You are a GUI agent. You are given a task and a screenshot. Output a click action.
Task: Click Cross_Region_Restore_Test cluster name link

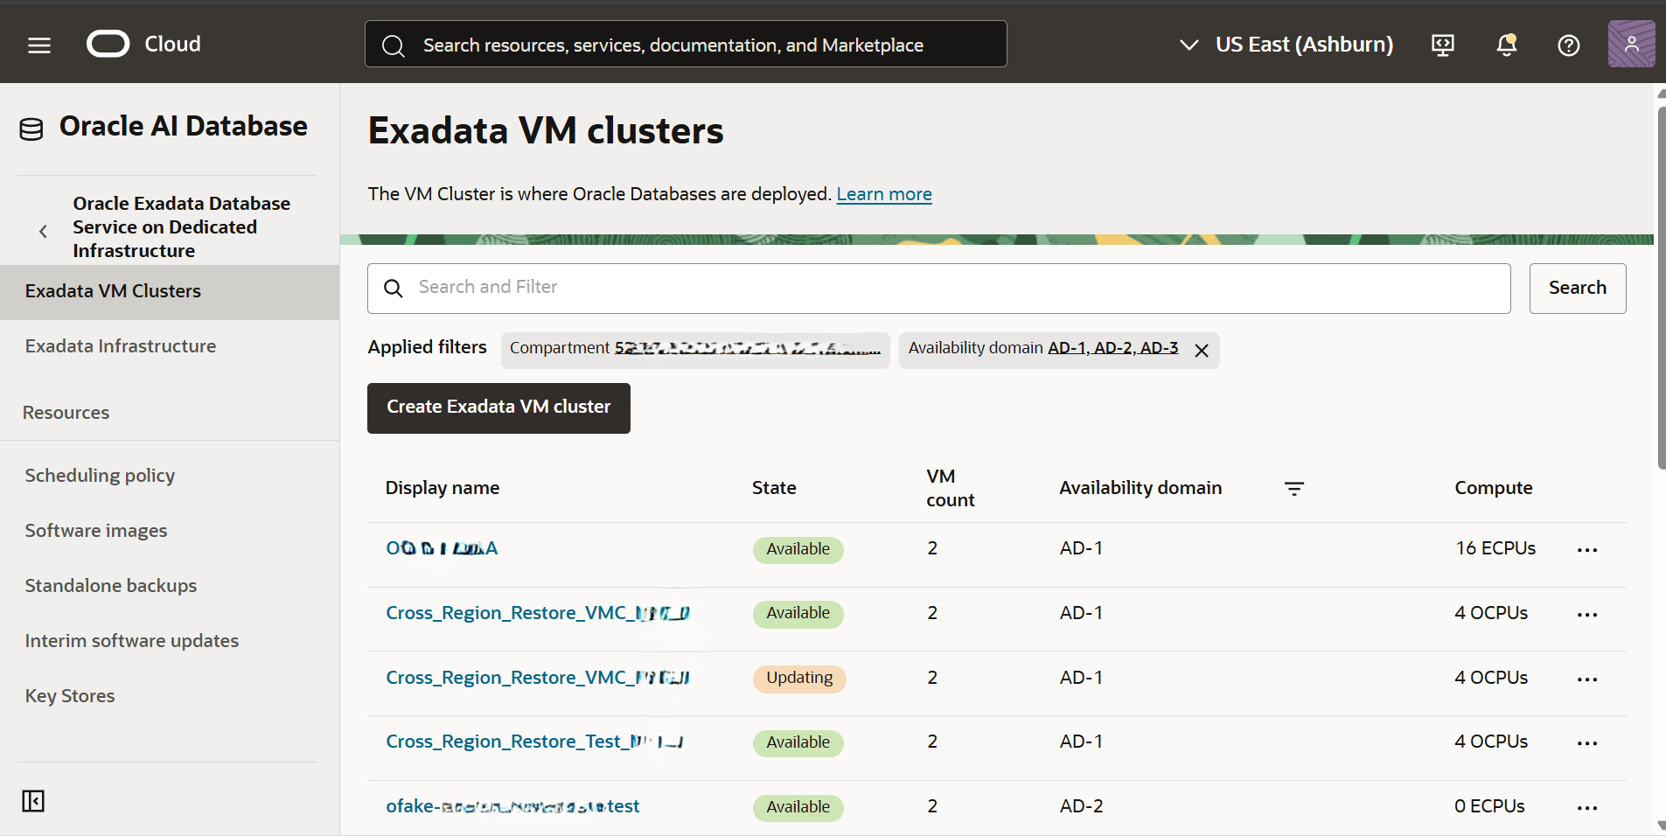coord(534,741)
